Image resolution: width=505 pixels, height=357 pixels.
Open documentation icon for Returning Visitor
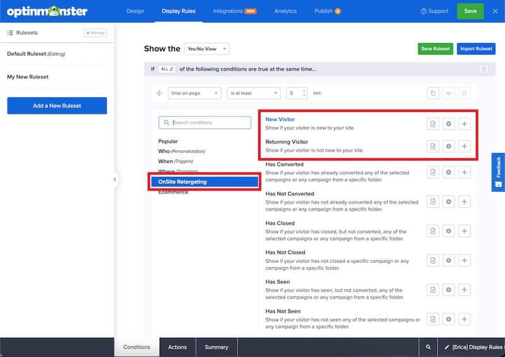click(x=433, y=147)
